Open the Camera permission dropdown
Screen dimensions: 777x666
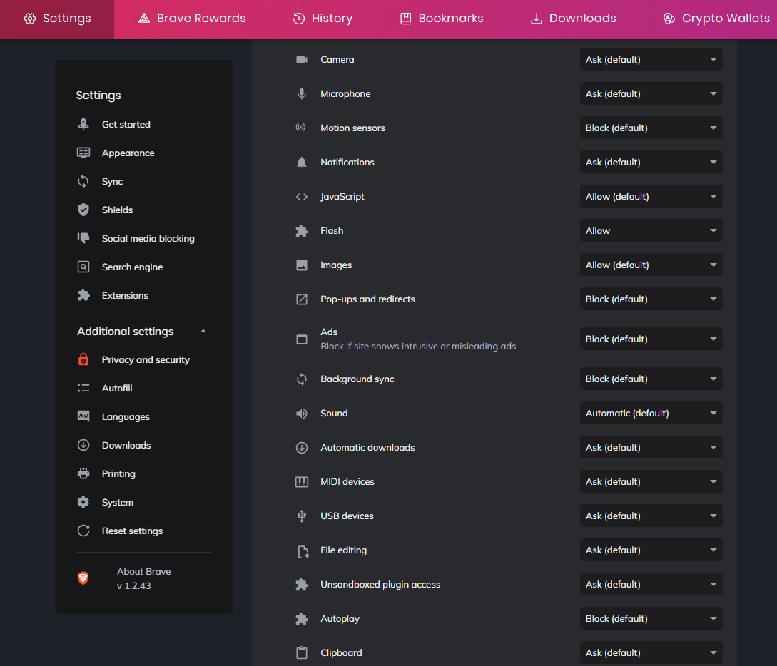click(x=651, y=59)
